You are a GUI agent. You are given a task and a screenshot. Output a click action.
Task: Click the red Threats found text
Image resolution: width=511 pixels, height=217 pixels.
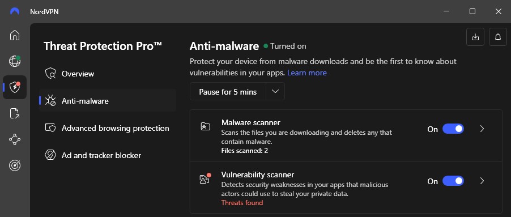[242, 203]
